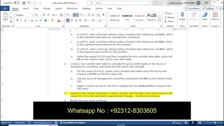224x126 pixels.
Task: Click the Decrease Indent icon
Action: coord(89,15)
